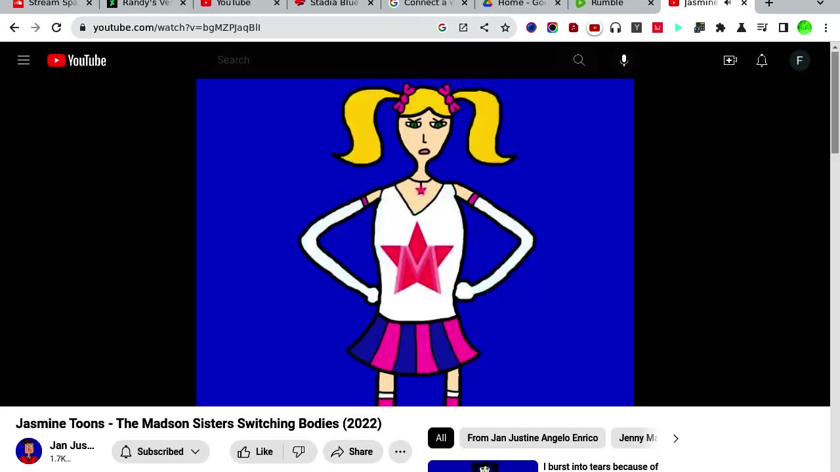Share the video via Share button
This screenshot has height=472, width=840.
tap(352, 452)
